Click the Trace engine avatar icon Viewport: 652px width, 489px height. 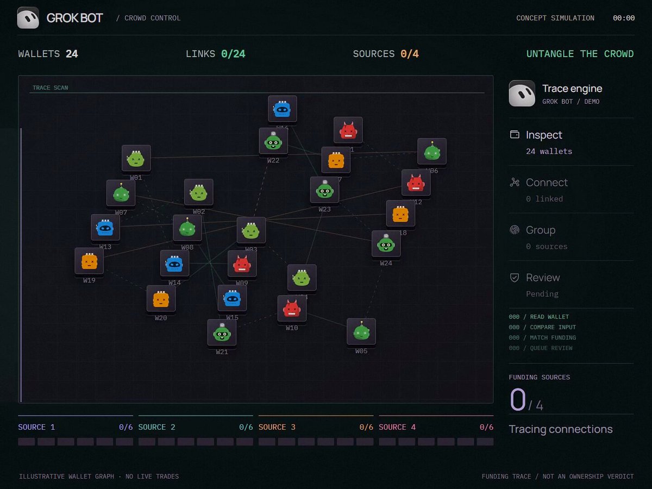pyautogui.click(x=522, y=93)
